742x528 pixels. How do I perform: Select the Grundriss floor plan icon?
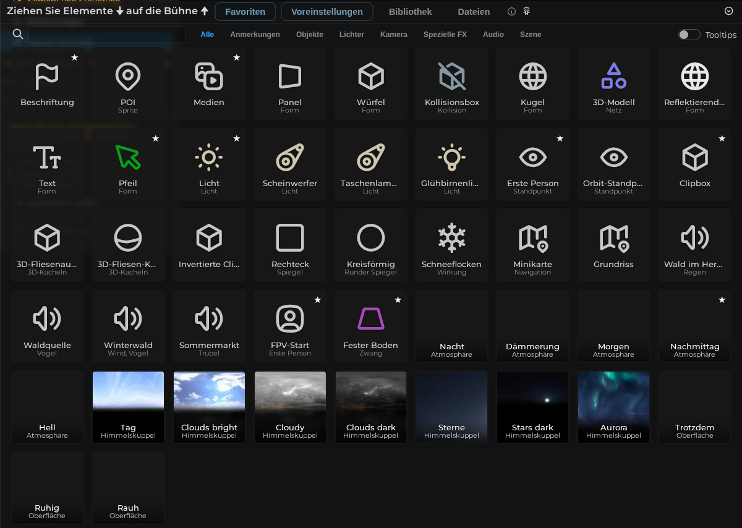tap(613, 238)
